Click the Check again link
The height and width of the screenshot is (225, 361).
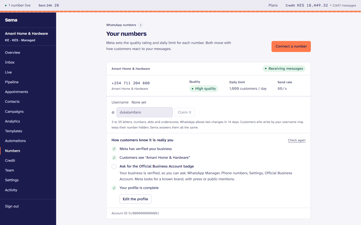pyautogui.click(x=297, y=140)
